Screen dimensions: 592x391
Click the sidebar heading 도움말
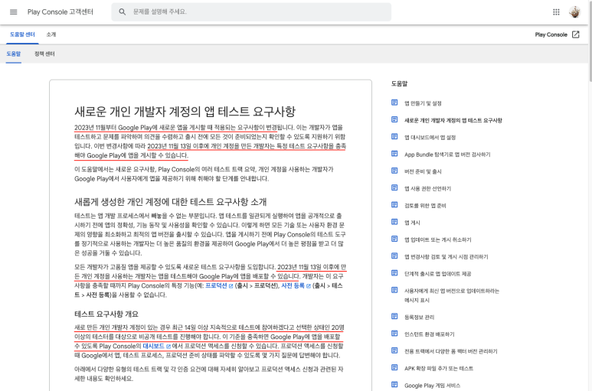coord(399,83)
